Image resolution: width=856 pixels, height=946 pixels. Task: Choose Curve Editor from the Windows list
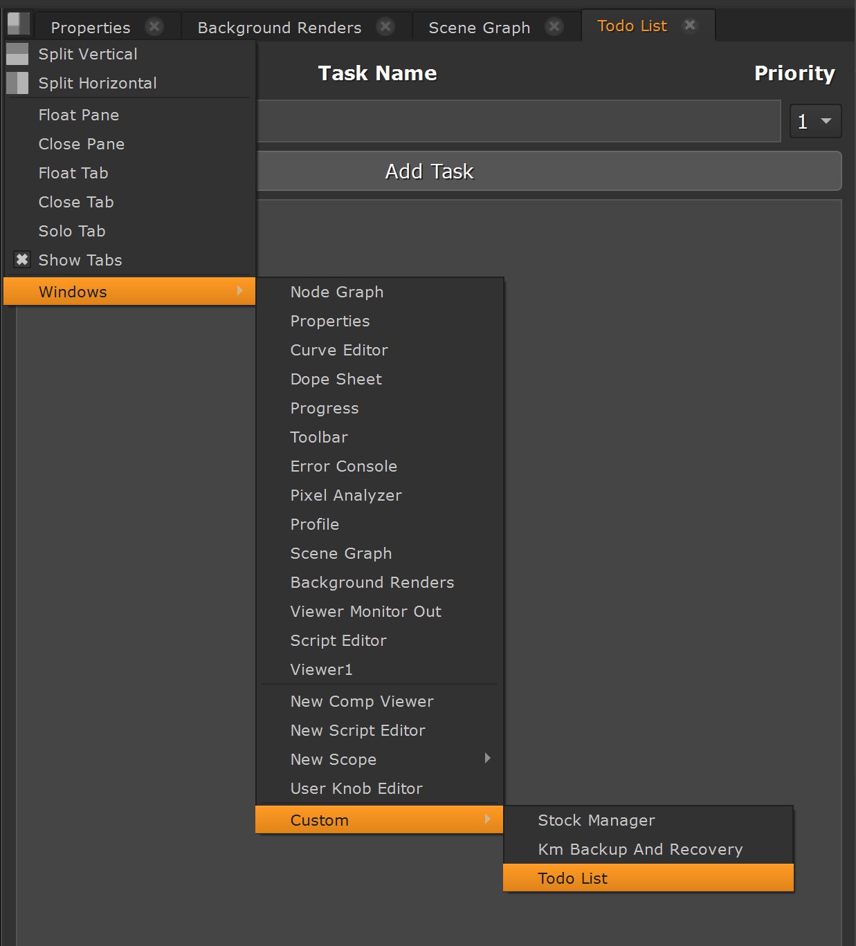[x=339, y=350]
